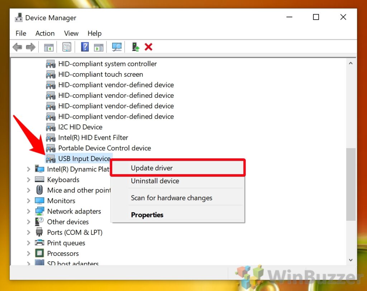Select the Update driver toolbar icon

click(x=135, y=47)
